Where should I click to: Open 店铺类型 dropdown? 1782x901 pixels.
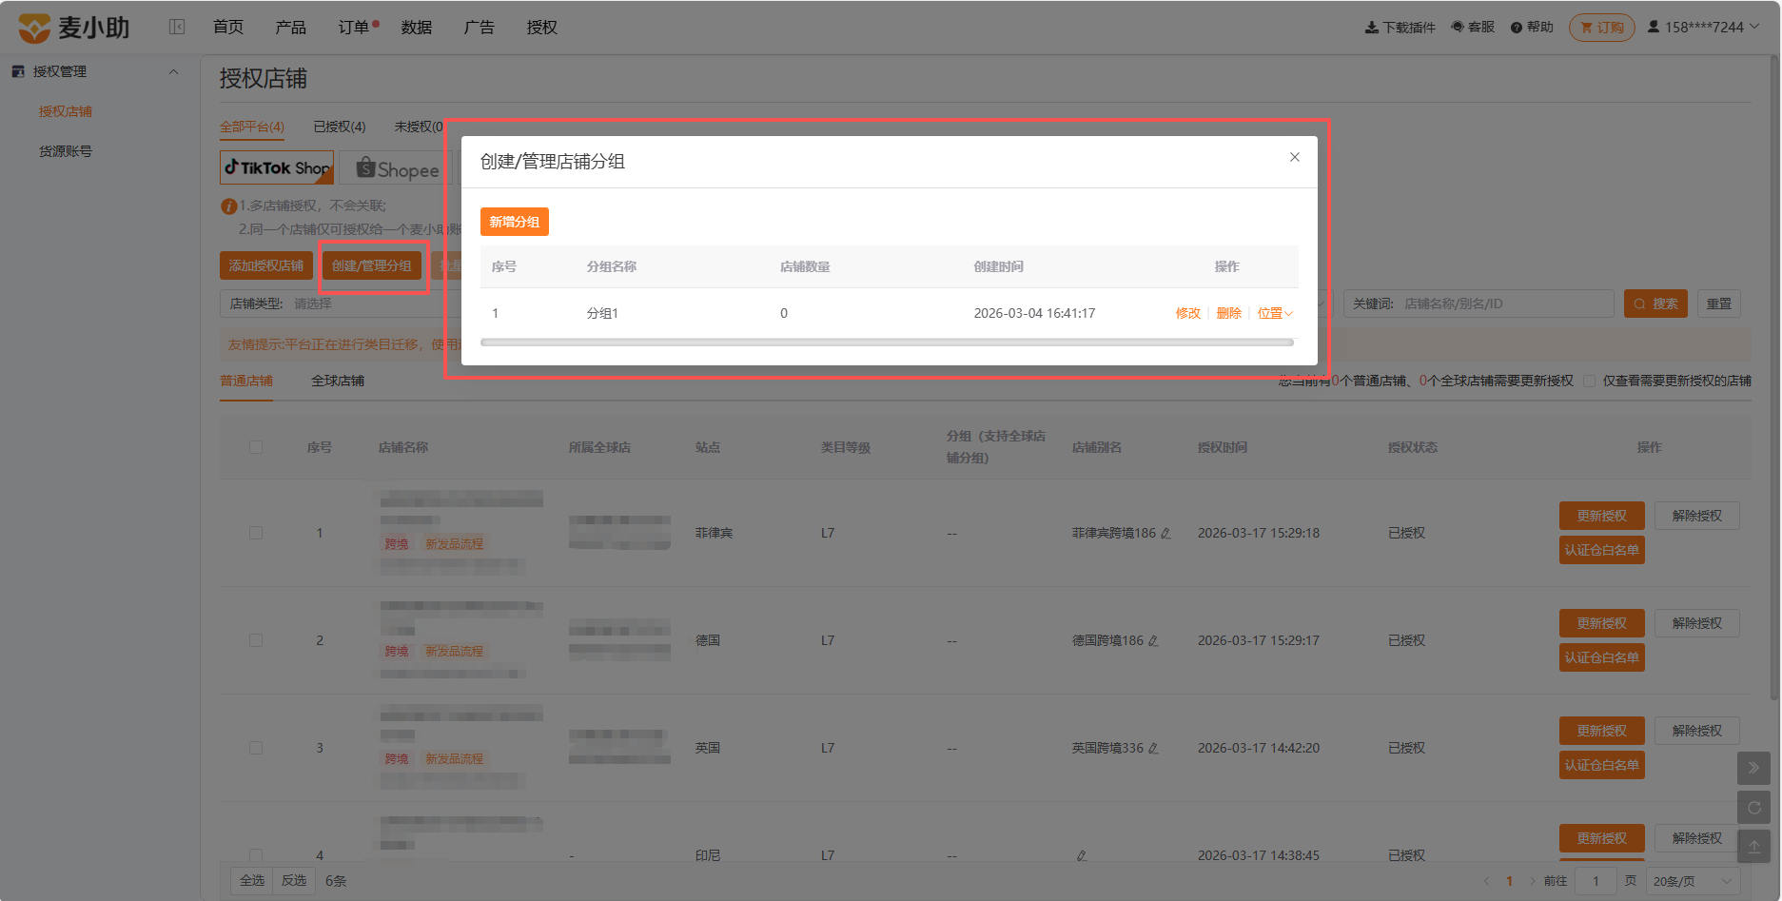pos(343,304)
